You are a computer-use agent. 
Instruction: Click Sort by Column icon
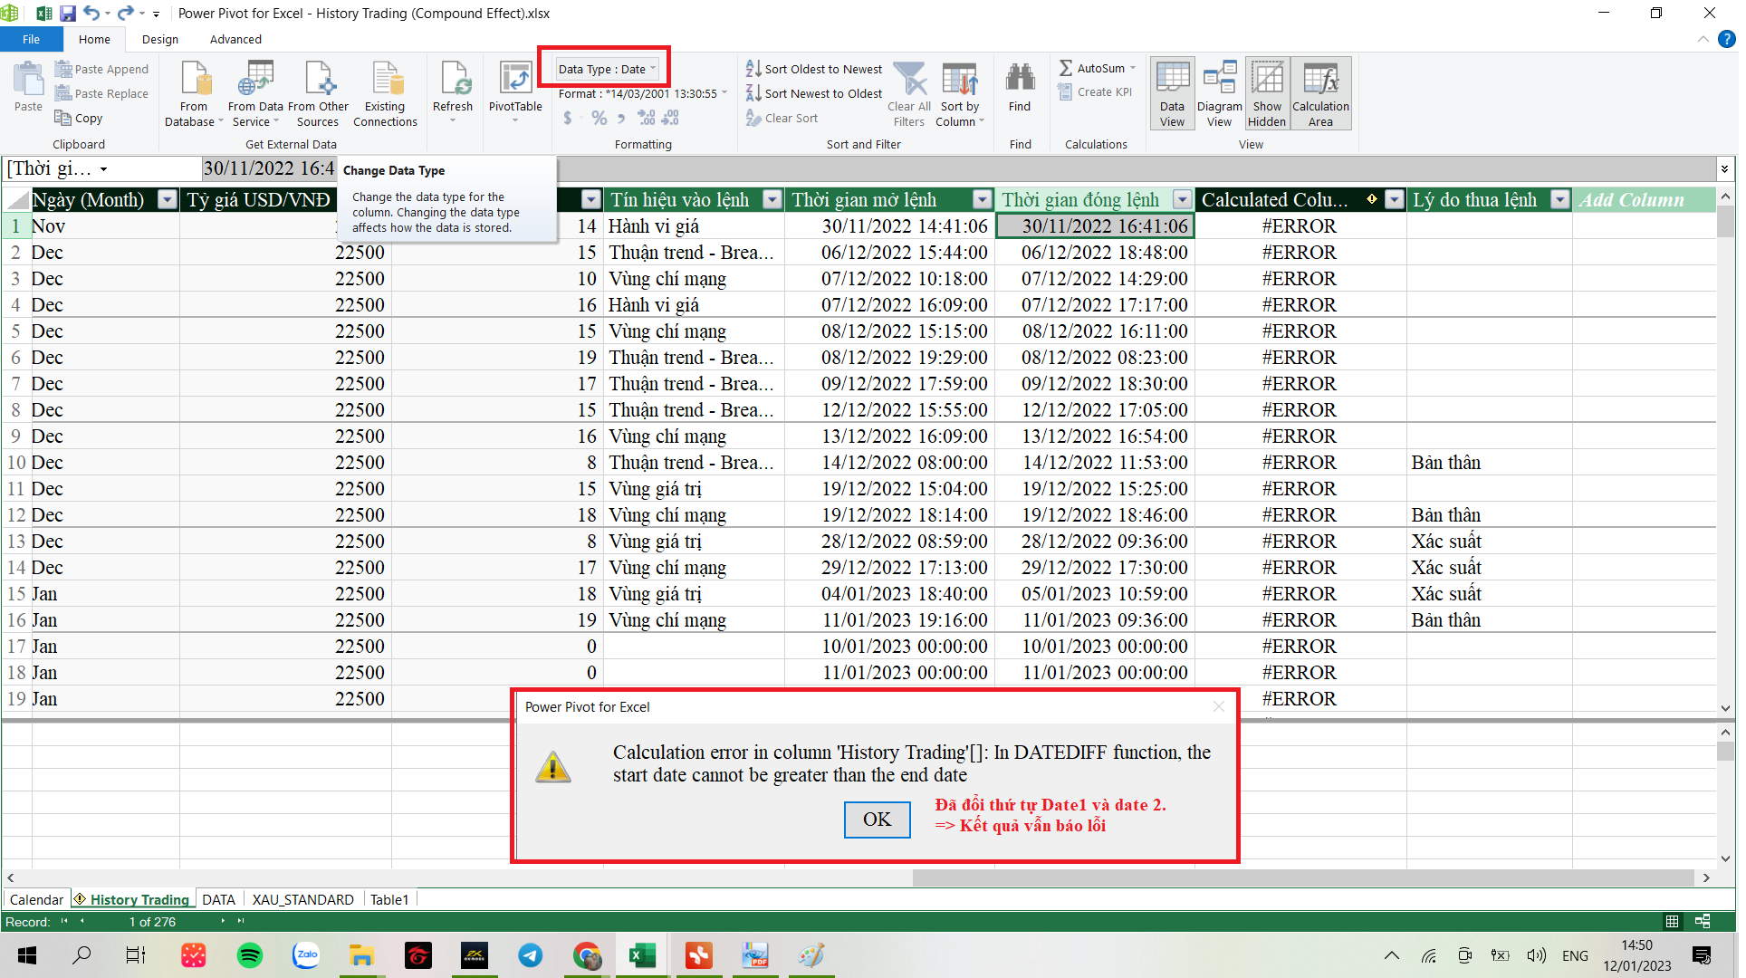tap(959, 81)
